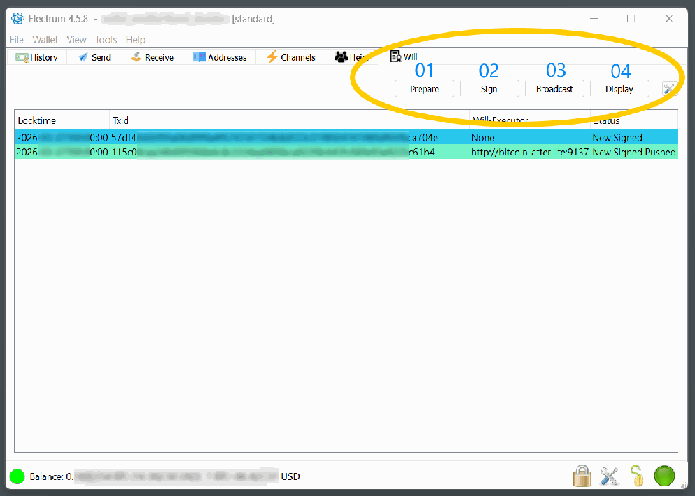Click the seed icon in status bar

[636, 476]
